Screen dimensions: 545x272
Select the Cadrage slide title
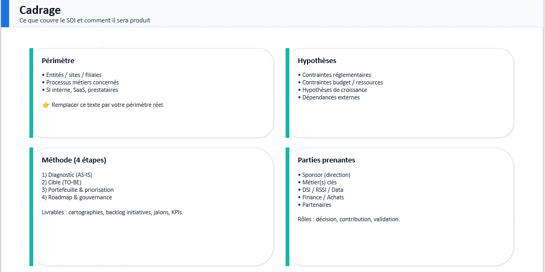(40, 10)
